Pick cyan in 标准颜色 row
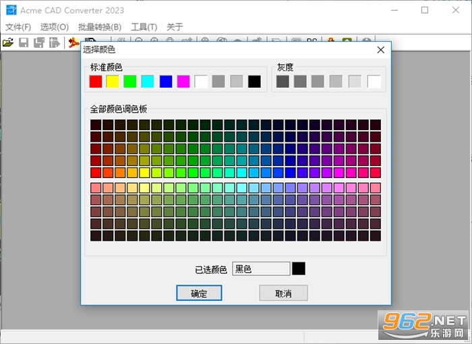This screenshot has height=344, width=472. (148, 82)
